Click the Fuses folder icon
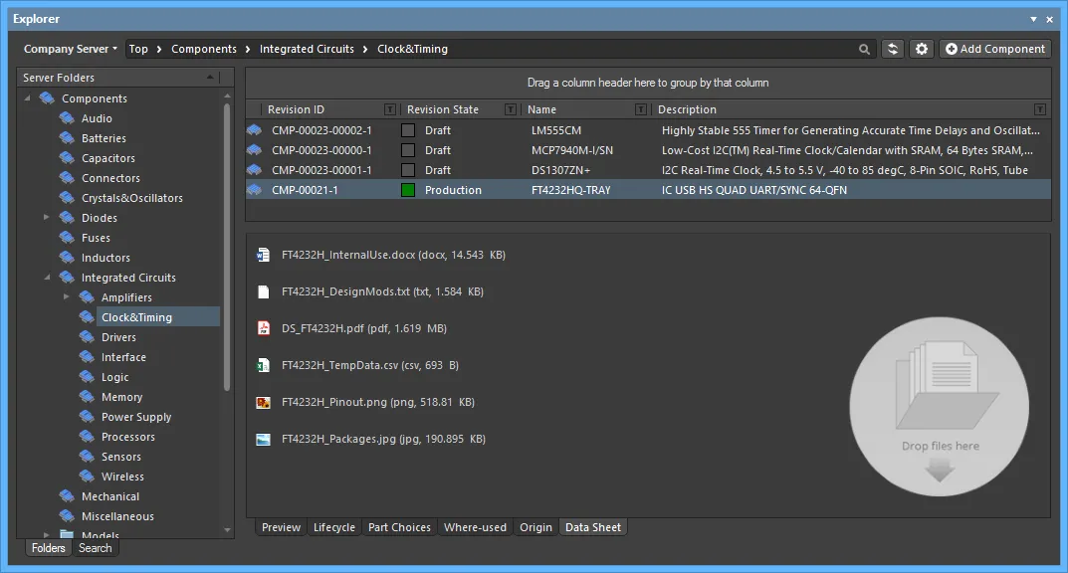1068x573 pixels. coord(67,238)
